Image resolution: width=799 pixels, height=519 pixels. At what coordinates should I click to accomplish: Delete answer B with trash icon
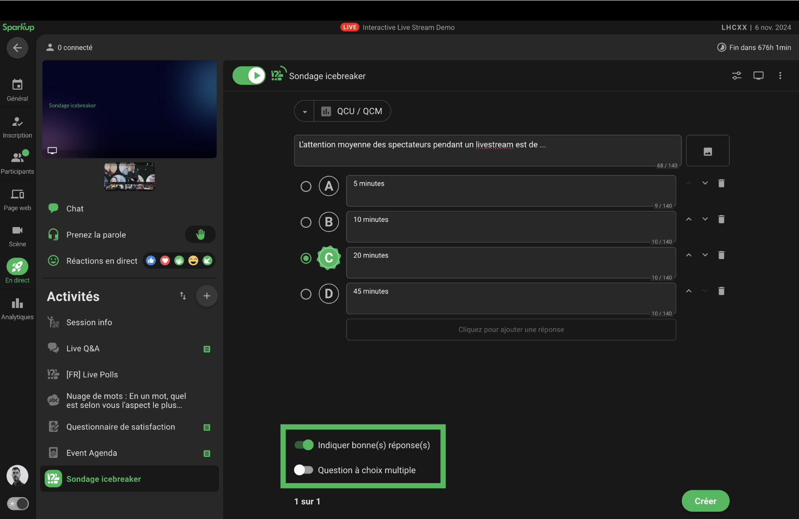(721, 219)
